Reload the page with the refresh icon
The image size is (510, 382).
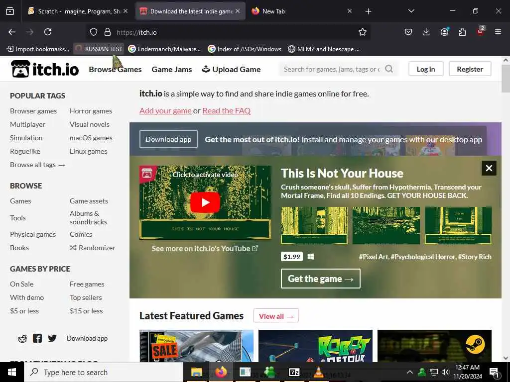[x=48, y=32]
